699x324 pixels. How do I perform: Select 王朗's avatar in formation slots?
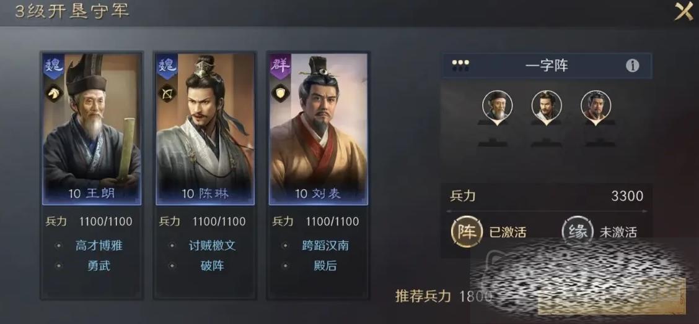pyautogui.click(x=498, y=106)
